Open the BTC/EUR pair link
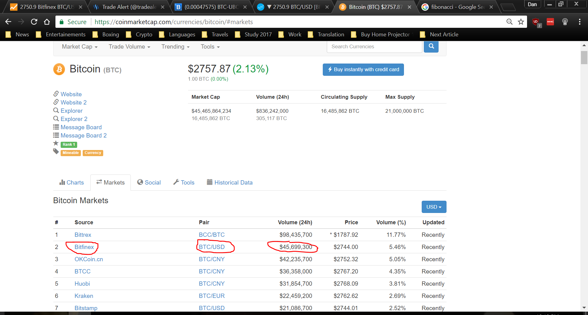Viewport: 588px width, 315px height. click(x=212, y=296)
